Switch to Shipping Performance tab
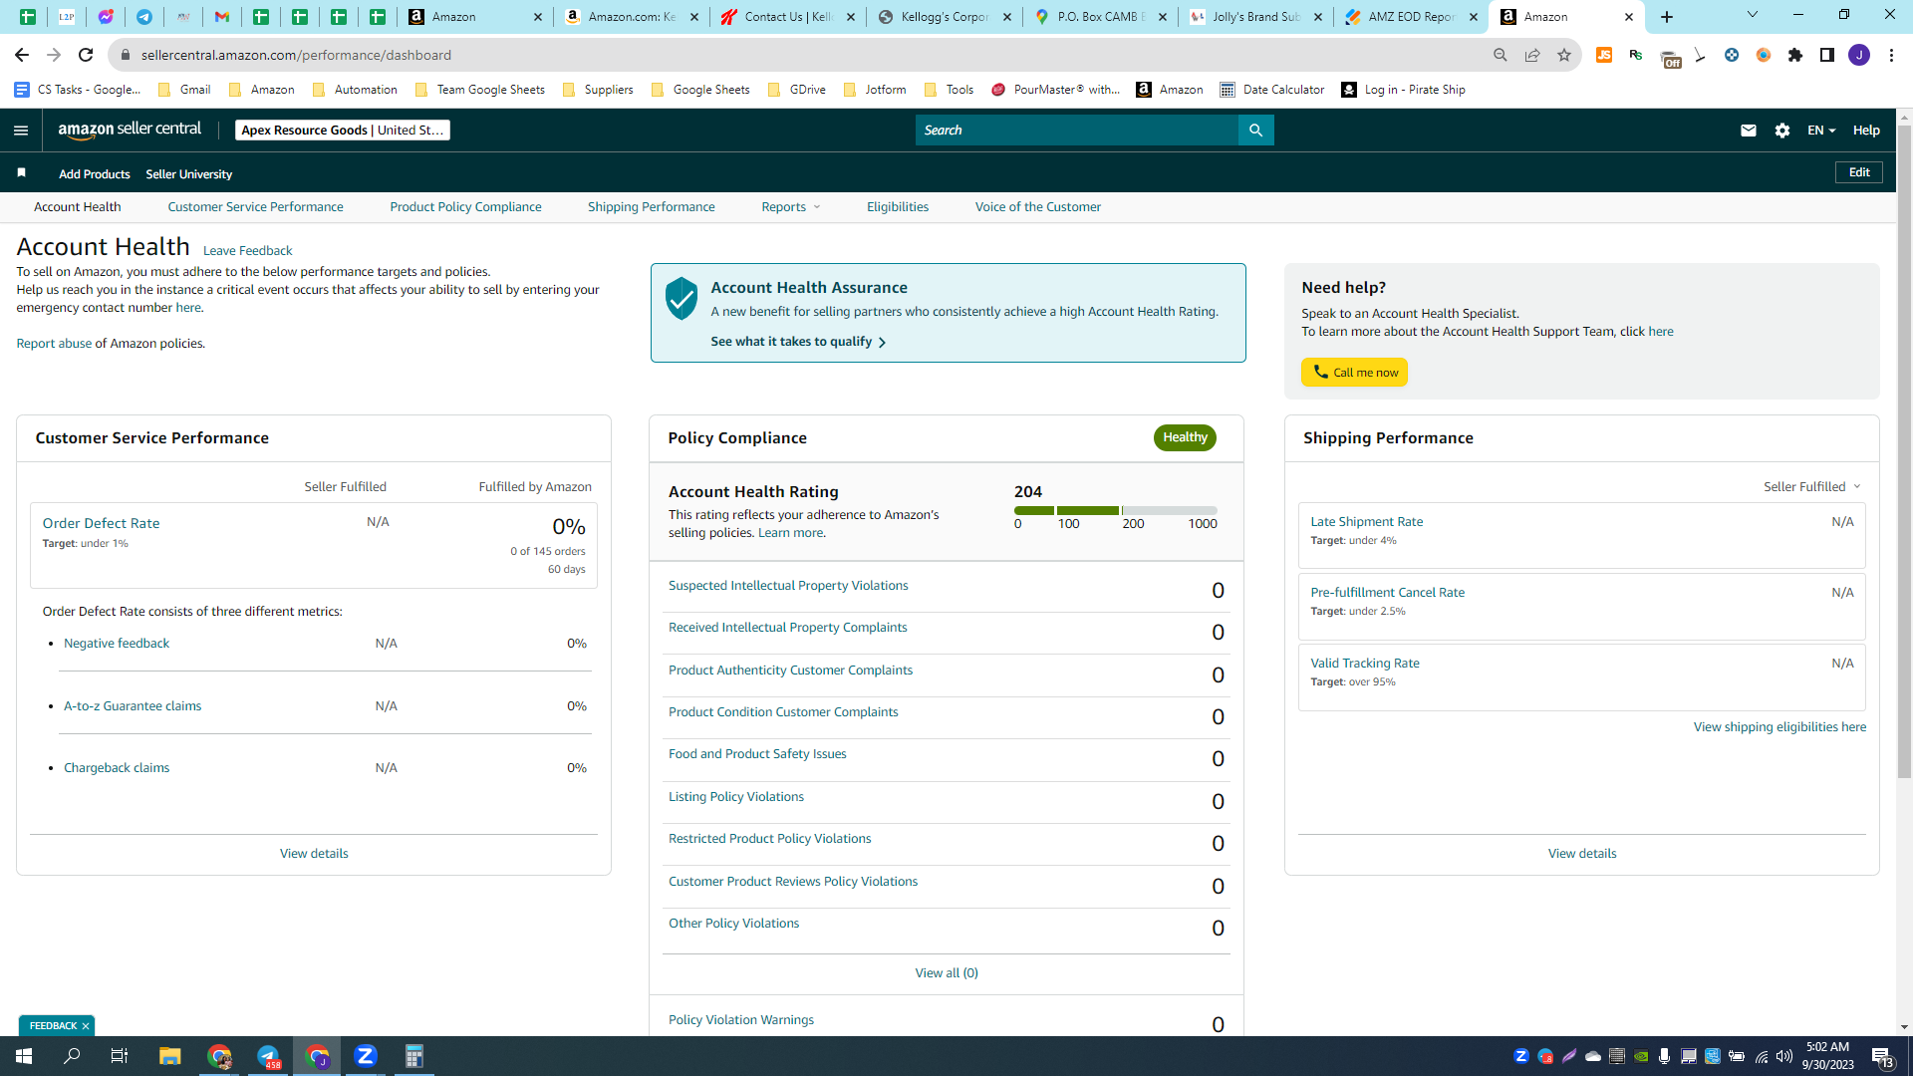This screenshot has height=1076, width=1913. point(652,207)
